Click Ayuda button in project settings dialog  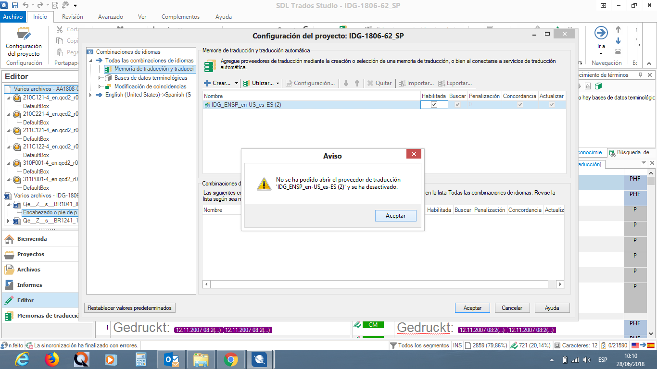[552, 308]
